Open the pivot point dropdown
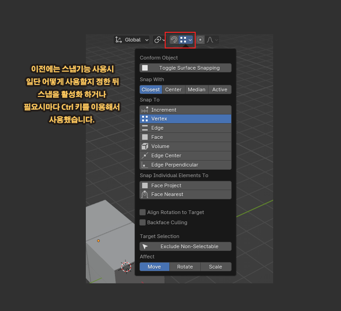Viewport: 341px width, 311px height. pyautogui.click(x=159, y=40)
